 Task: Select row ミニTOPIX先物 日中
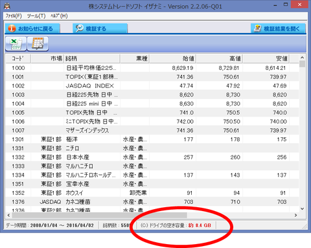(x=152, y=122)
